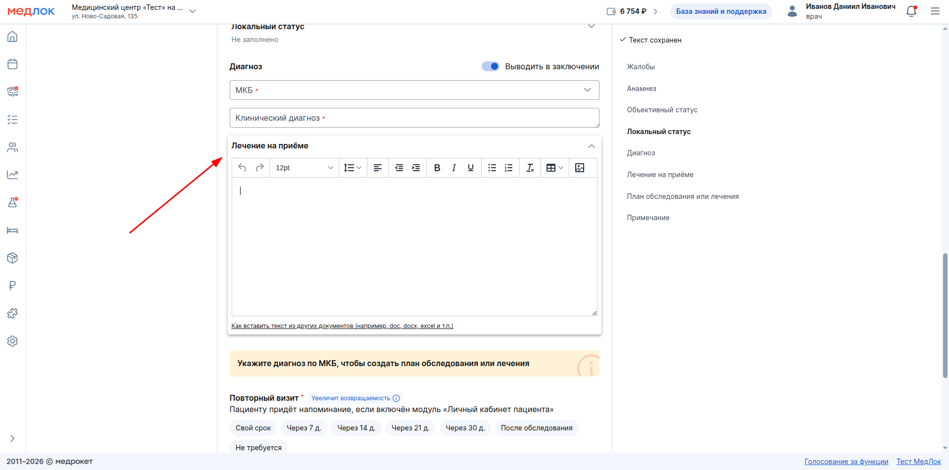Viewport: 949px width, 470px height.
Task: Insert a numbered list
Action: 508,168
